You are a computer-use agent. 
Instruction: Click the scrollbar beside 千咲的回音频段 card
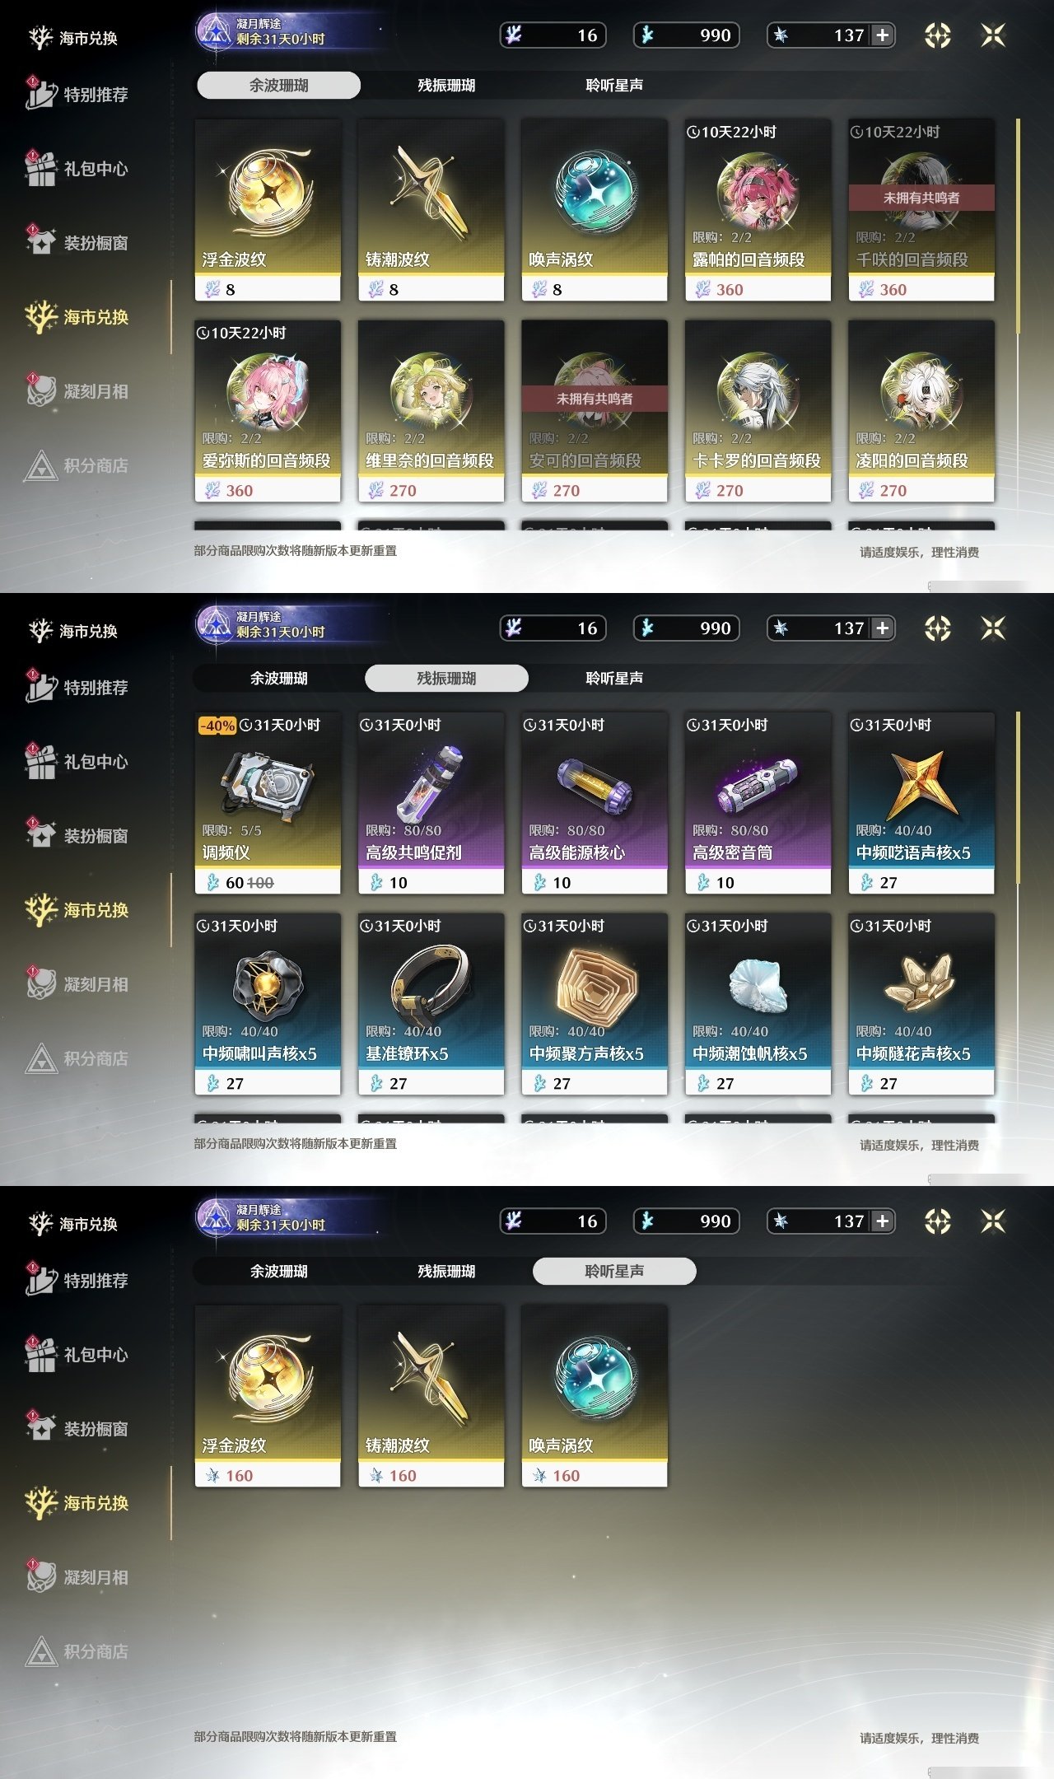pyautogui.click(x=1019, y=226)
